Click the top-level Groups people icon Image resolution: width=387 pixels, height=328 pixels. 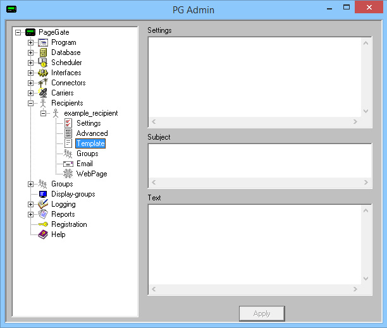(43, 184)
